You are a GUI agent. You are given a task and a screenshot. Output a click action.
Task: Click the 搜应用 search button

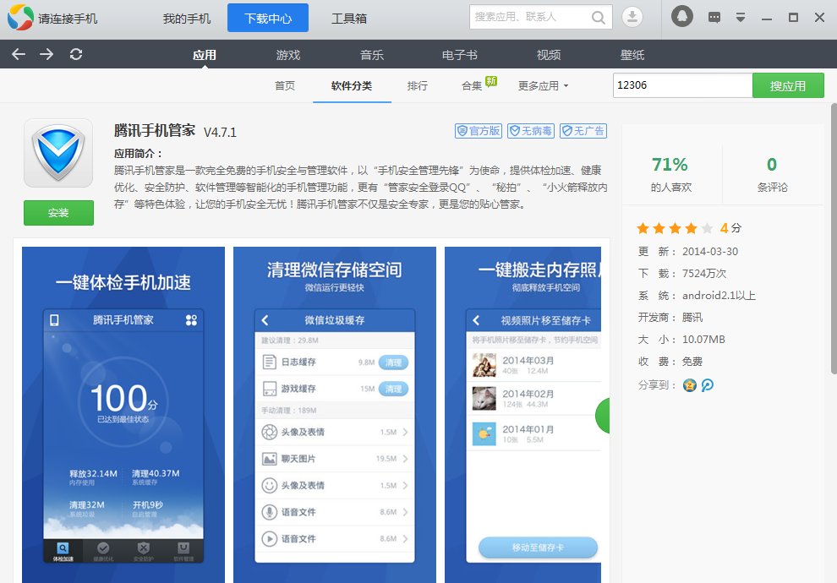click(788, 85)
